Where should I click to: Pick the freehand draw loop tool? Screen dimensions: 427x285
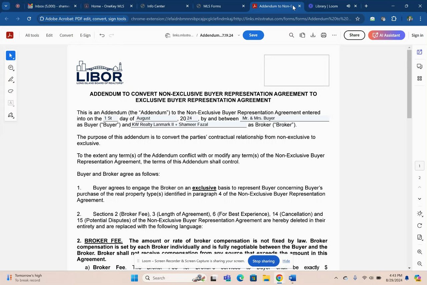tap(11, 91)
